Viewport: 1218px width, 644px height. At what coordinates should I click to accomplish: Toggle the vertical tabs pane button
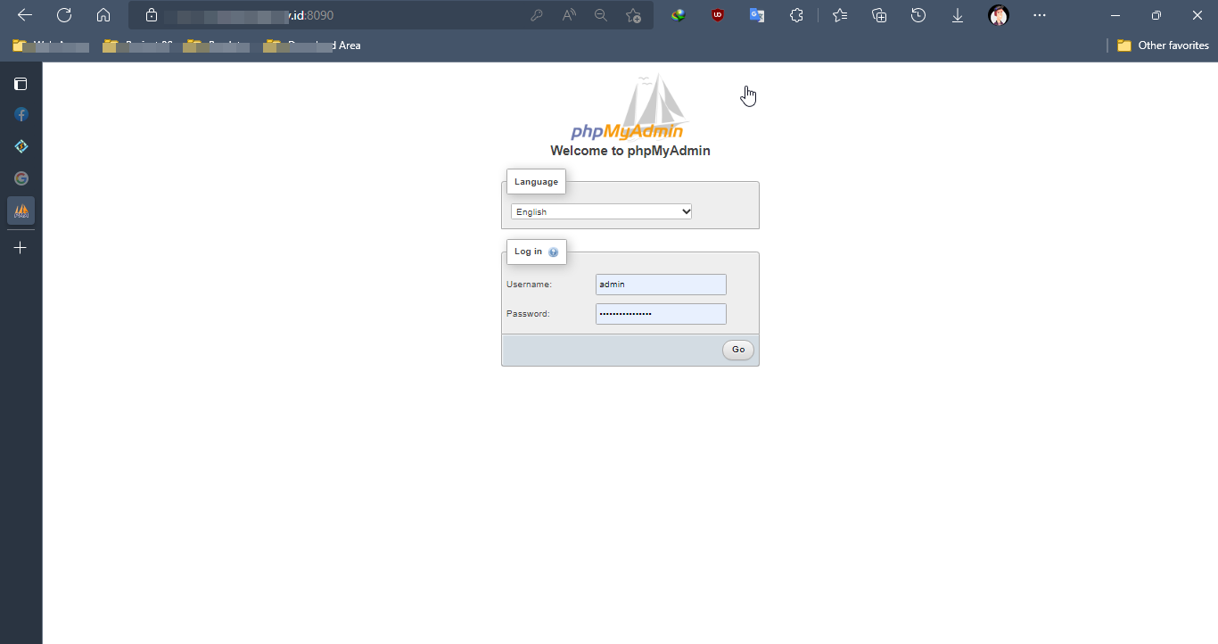(21, 84)
